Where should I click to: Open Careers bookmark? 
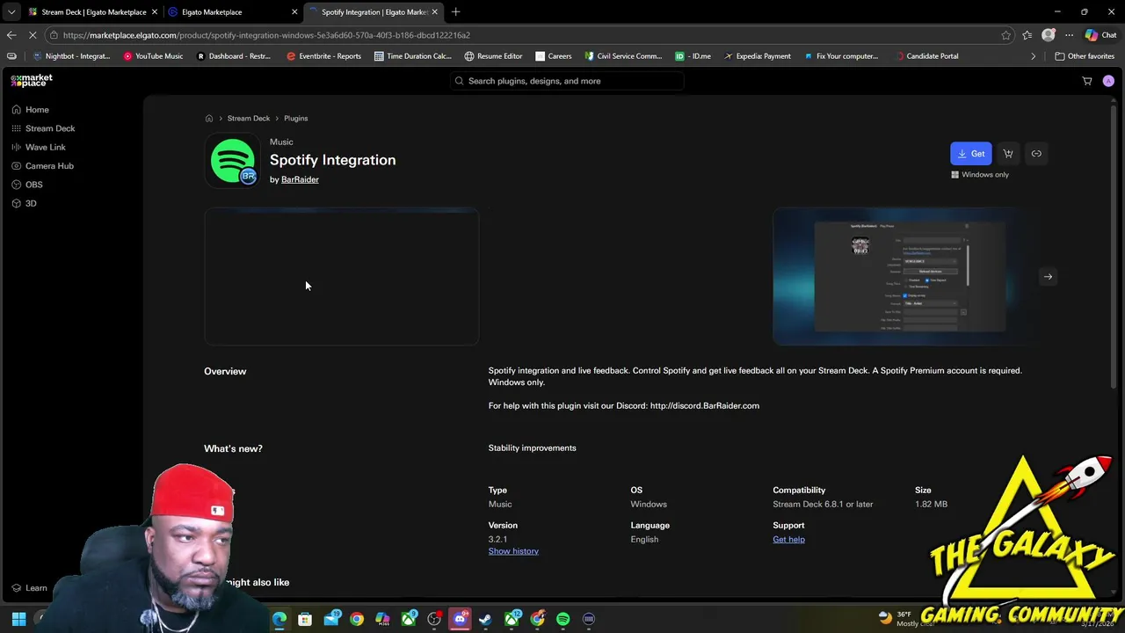pos(553,56)
